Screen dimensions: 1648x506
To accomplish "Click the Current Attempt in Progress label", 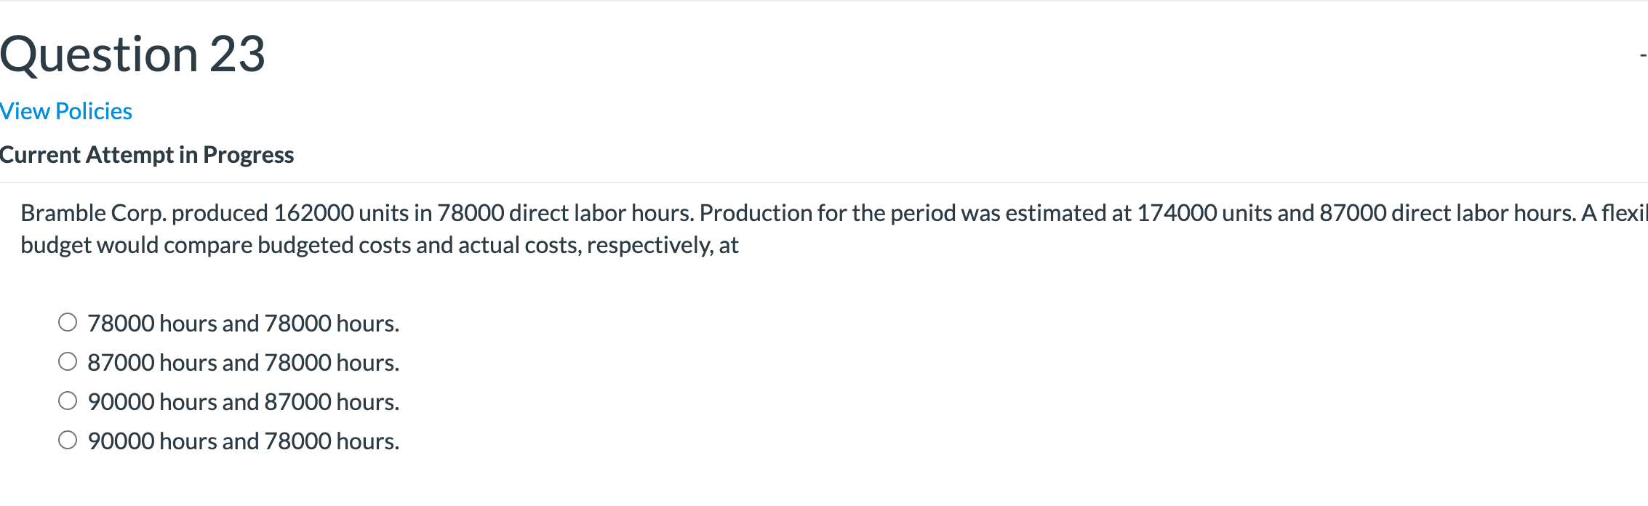I will coord(148,154).
